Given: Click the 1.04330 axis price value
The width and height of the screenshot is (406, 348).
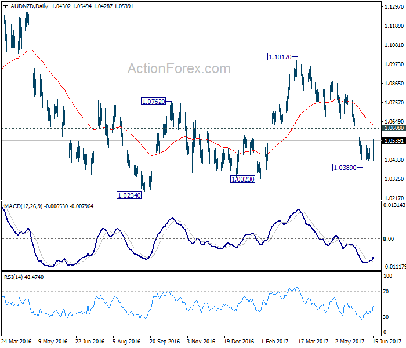Looking at the screenshot, I should [x=394, y=159].
